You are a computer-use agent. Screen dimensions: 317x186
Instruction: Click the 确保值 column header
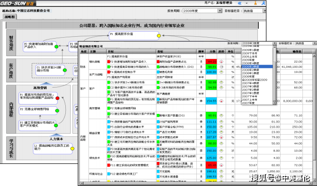click(291, 51)
